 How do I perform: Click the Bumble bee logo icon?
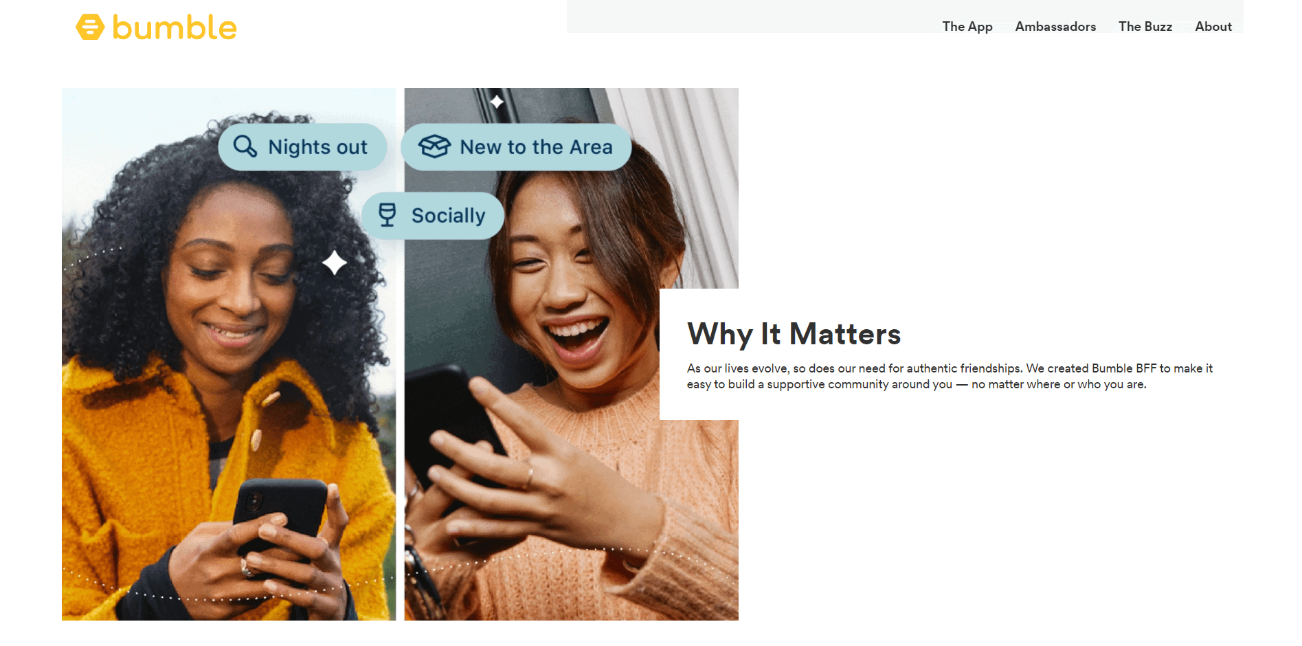point(89,27)
